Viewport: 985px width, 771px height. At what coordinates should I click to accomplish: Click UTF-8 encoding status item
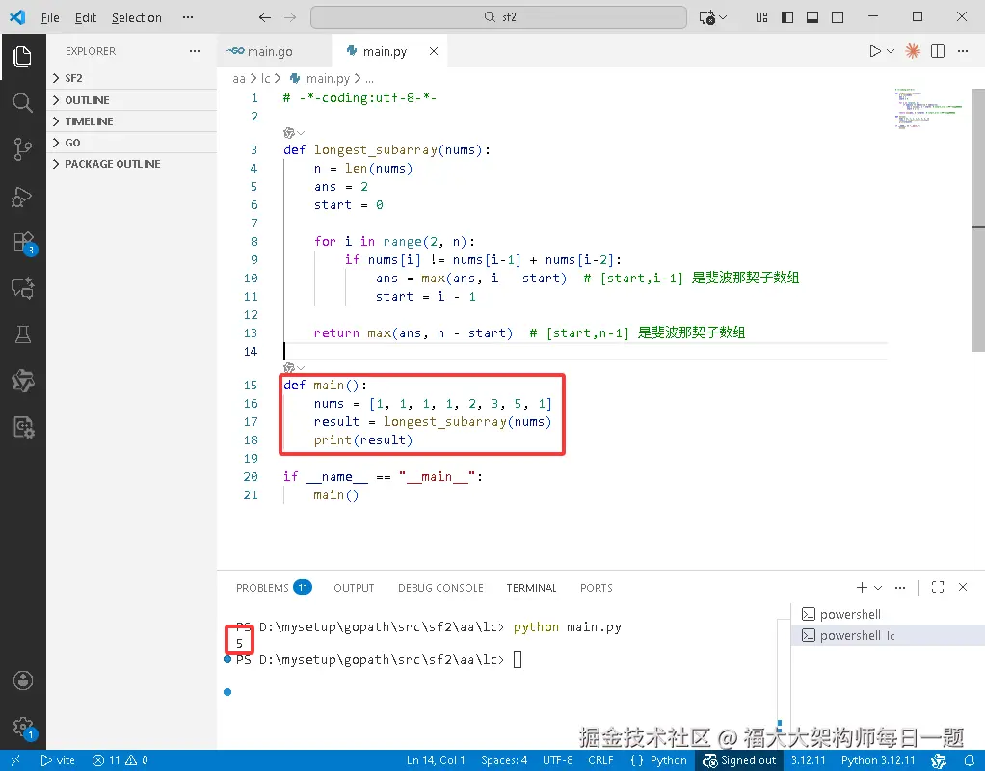[557, 760]
